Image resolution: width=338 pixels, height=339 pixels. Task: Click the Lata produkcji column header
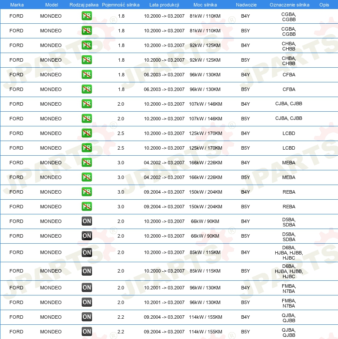tap(164, 5)
